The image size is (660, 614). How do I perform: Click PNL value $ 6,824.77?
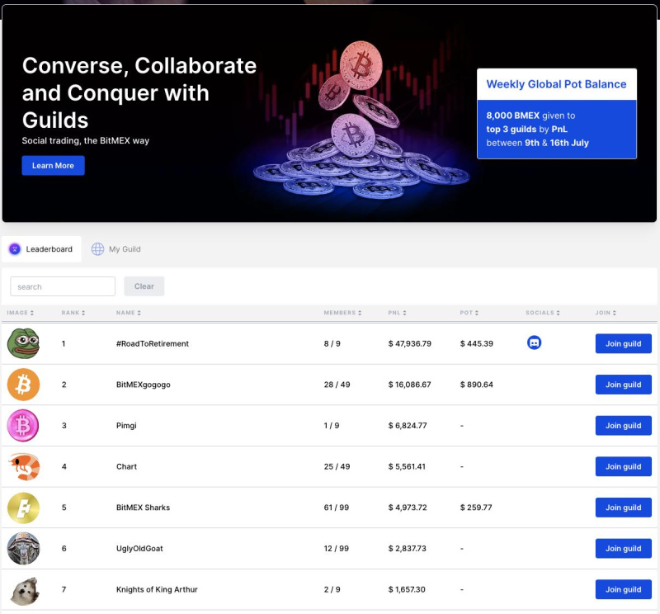pos(408,425)
